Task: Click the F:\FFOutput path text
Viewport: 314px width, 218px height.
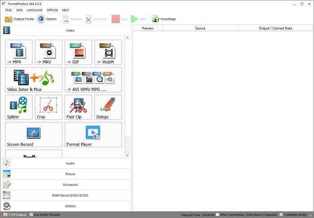Action: coord(17,214)
